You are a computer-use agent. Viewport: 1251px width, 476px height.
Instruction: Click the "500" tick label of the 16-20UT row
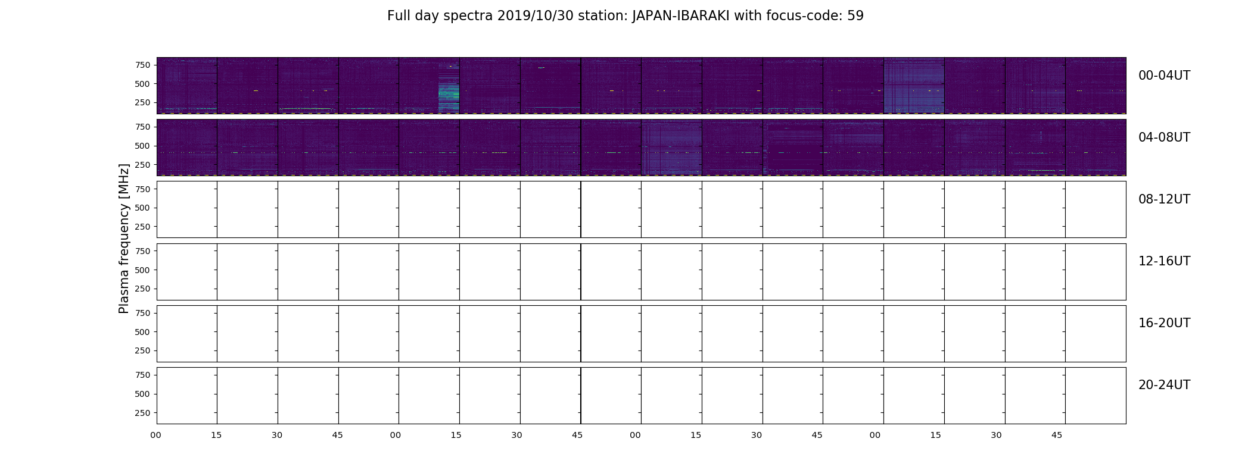click(x=142, y=331)
